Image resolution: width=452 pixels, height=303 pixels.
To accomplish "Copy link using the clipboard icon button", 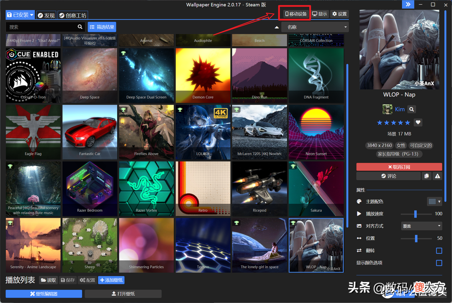I will click(x=426, y=176).
